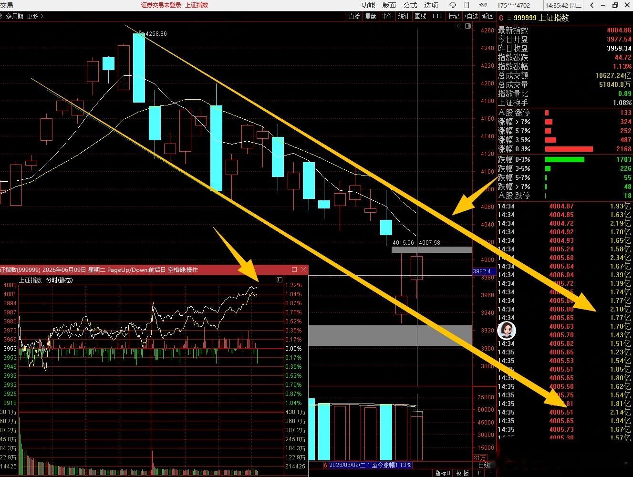Add to watchlist with +自选

pyautogui.click(x=471, y=16)
